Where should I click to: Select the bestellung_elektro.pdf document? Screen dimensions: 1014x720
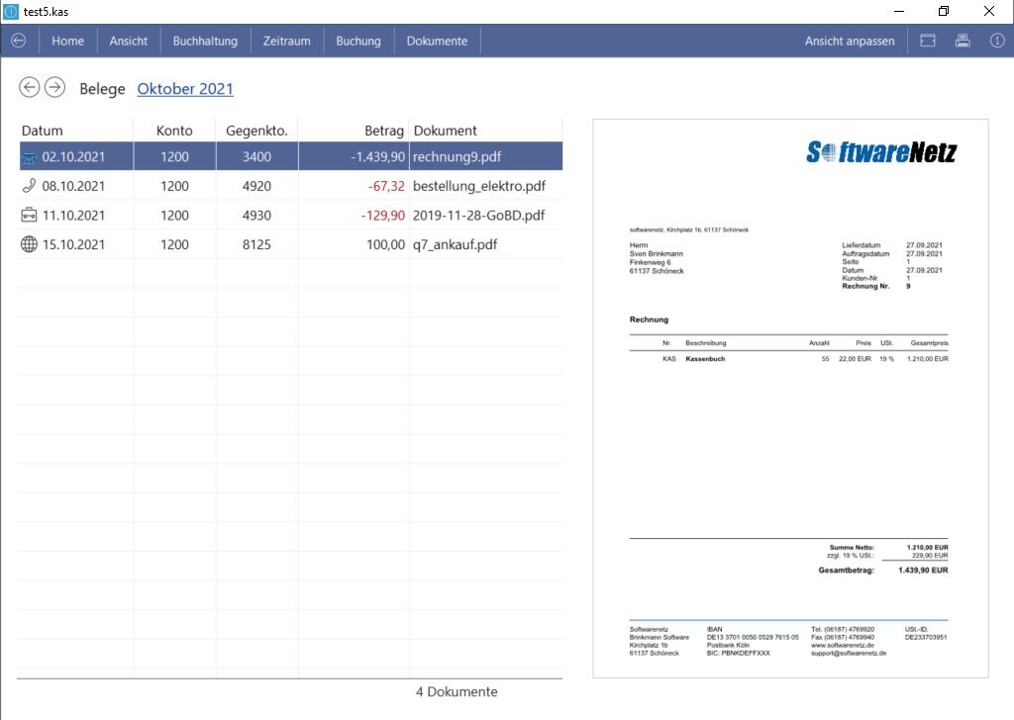coord(479,186)
